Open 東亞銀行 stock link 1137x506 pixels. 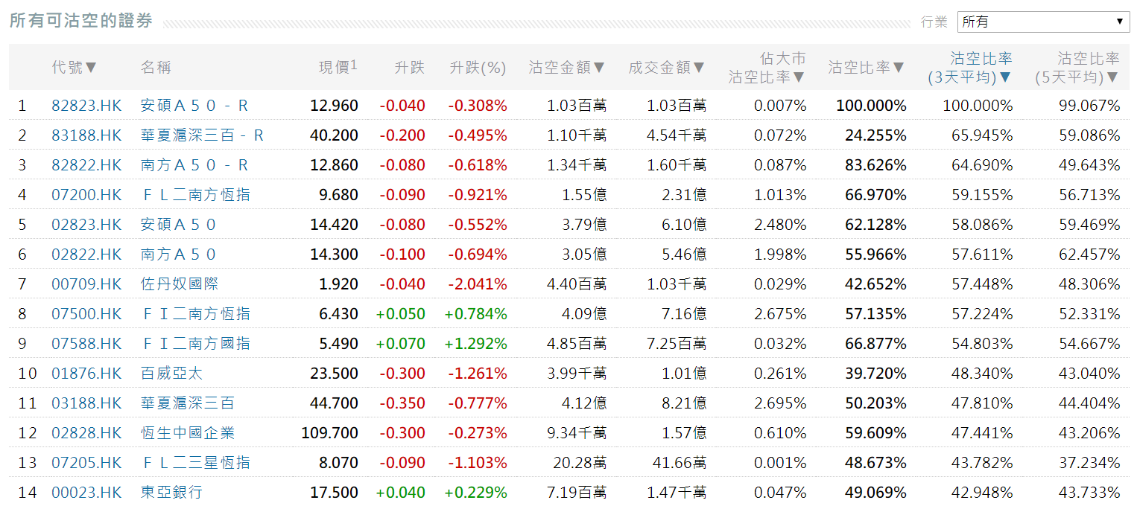[x=171, y=493]
